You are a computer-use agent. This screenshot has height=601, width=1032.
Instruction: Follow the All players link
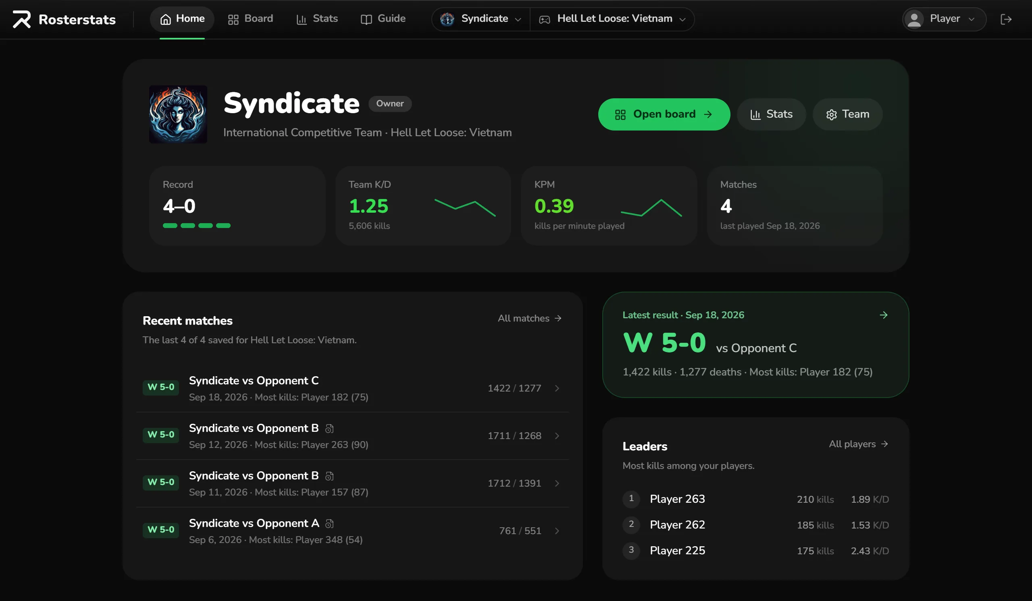pyautogui.click(x=858, y=443)
